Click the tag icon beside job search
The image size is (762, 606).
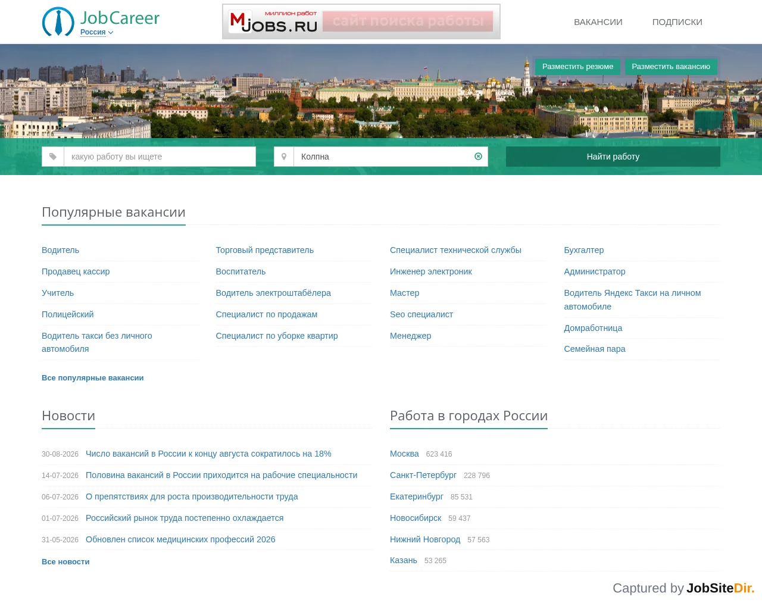pos(53,157)
